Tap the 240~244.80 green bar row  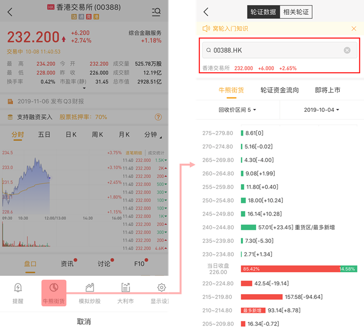pos(279,227)
